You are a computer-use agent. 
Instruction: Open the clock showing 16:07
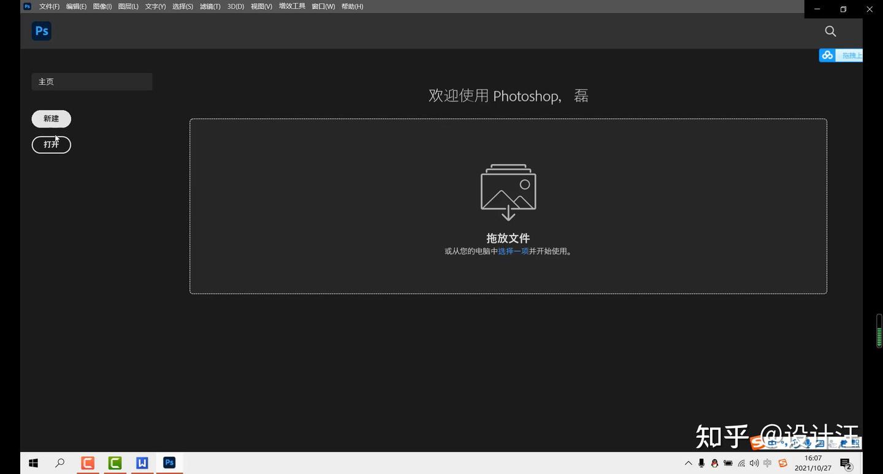(x=813, y=463)
